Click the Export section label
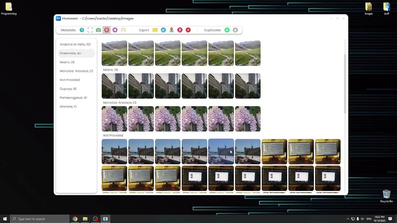The width and height of the screenshot is (397, 223). click(144, 30)
